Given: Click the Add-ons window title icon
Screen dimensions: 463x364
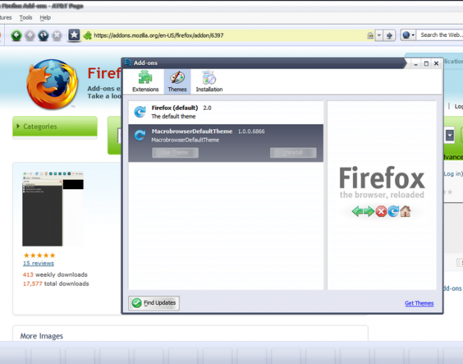Looking at the screenshot, I should (x=128, y=62).
